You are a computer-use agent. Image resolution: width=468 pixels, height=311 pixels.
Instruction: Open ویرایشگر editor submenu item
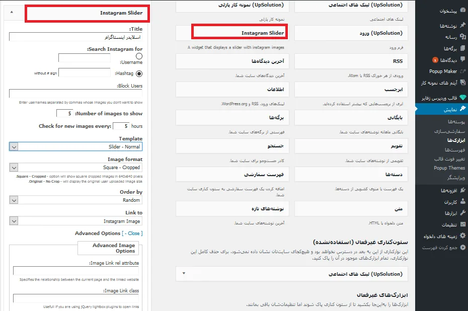pyautogui.click(x=456, y=178)
